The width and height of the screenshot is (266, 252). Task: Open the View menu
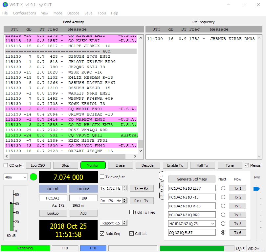(x=45, y=13)
